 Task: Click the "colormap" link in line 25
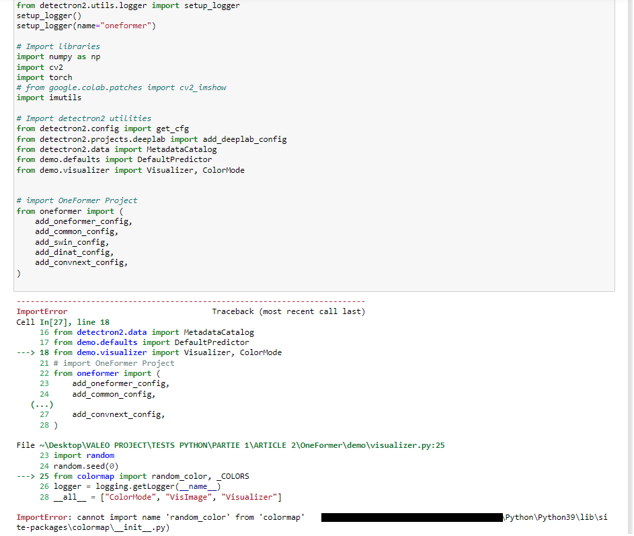point(95,475)
